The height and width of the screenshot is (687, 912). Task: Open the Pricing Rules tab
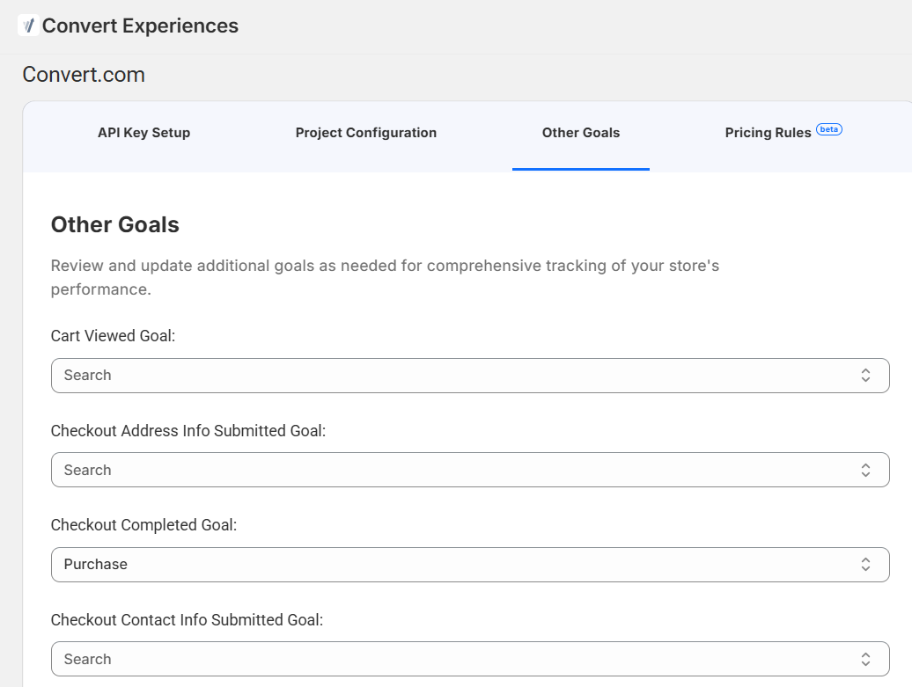point(769,133)
